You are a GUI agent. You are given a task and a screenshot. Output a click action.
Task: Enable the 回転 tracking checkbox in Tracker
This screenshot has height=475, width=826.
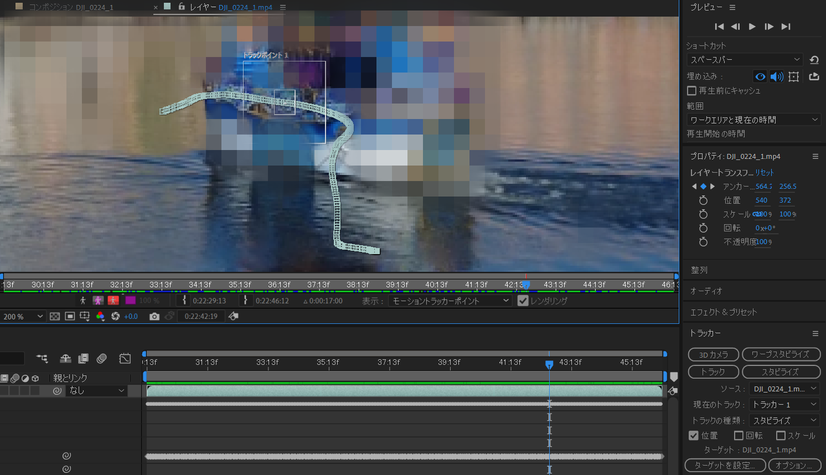[739, 435]
